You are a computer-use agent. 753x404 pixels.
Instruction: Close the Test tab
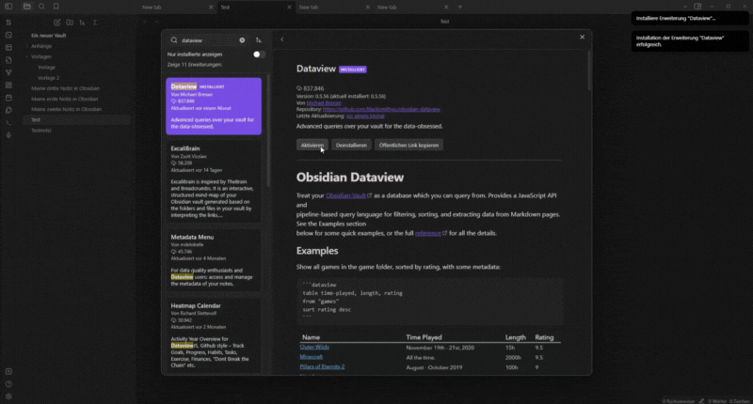289,8
